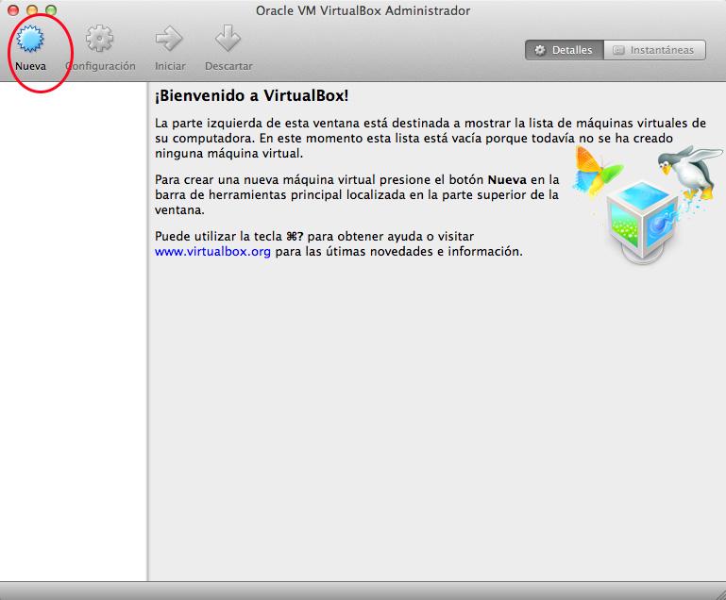Viewport: 726px width, 600px height.
Task: Click the Nueva toolbar label text
Action: 30,66
